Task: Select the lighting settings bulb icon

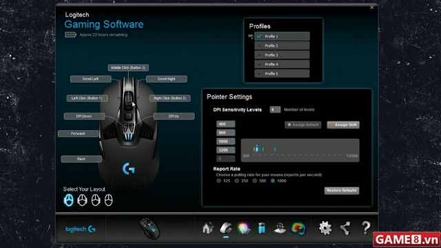Action: pyautogui.click(x=243, y=228)
